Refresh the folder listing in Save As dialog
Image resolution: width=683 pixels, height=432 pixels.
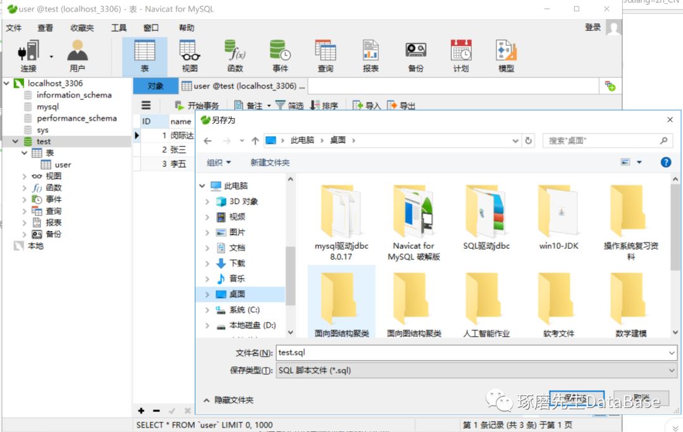[x=528, y=140]
